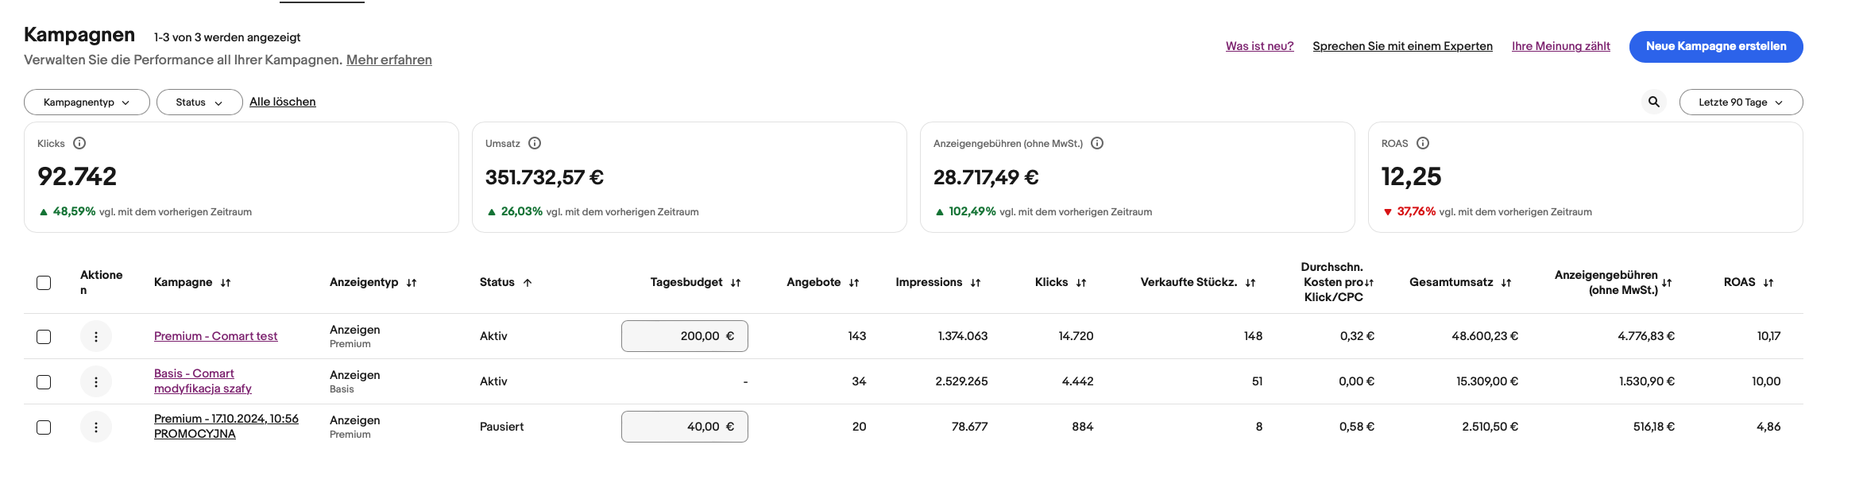1863x495 pixels.
Task: Open actions menu for Premium - Comart test
Action: (96, 336)
